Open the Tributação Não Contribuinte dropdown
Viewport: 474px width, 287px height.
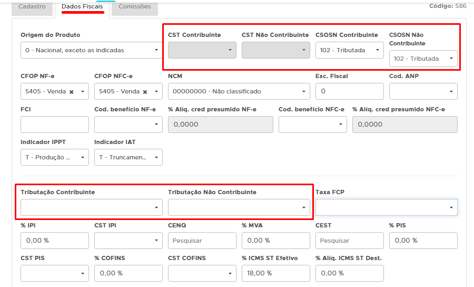click(x=239, y=207)
